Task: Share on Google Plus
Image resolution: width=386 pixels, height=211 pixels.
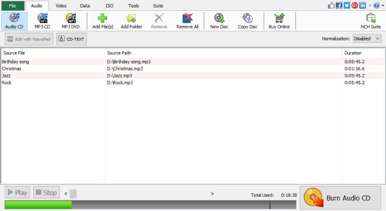Action: click(x=354, y=5)
